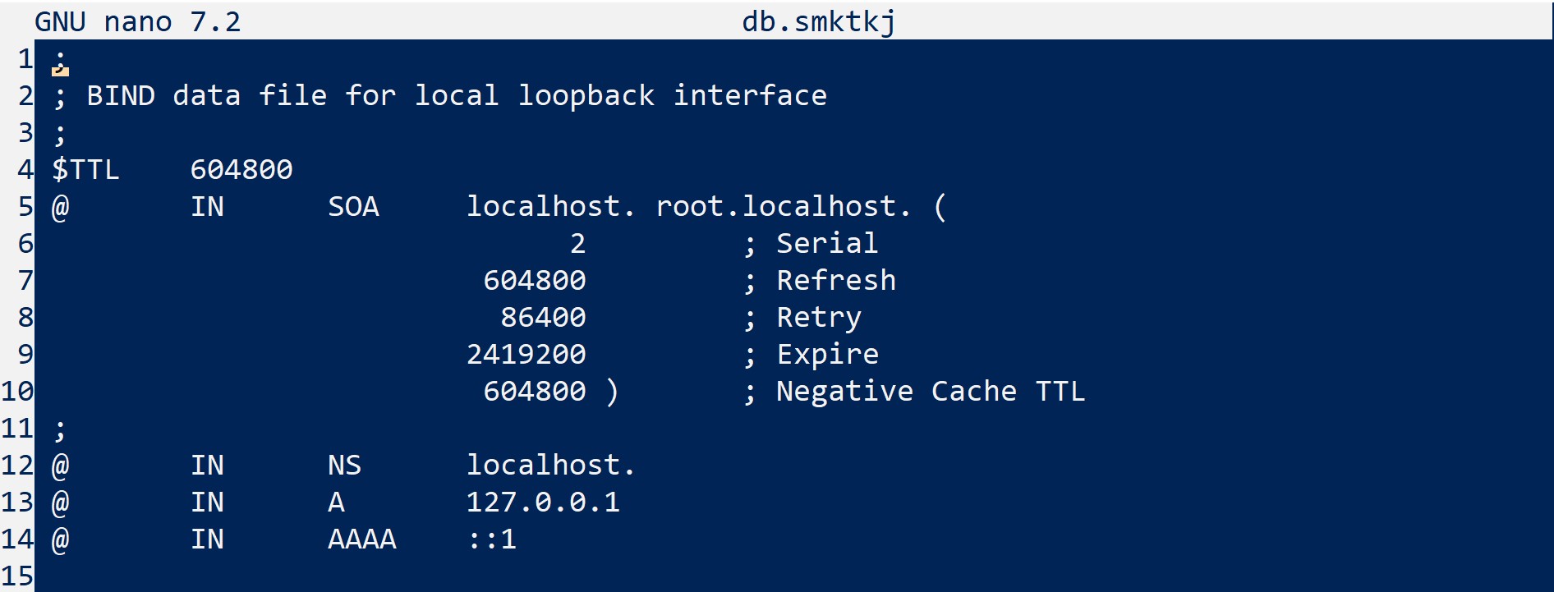Click root.localhost. in the SOA line
Viewport: 1554px width, 592px height.
point(783,207)
